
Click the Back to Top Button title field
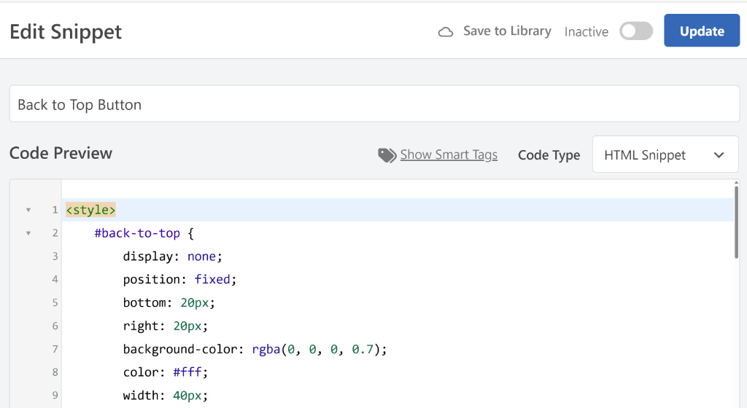click(374, 103)
